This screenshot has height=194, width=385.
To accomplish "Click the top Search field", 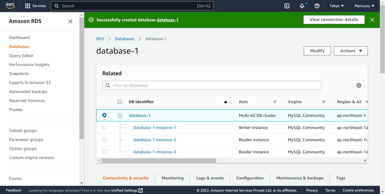I will (x=132, y=6).
